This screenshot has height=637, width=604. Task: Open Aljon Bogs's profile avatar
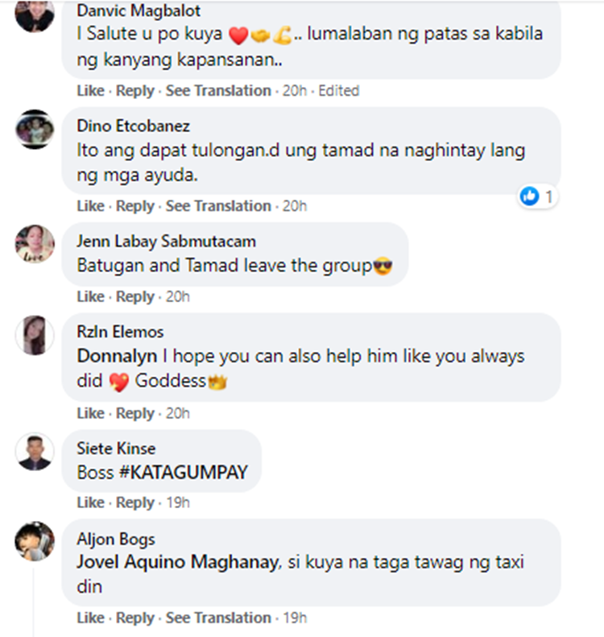pos(35,541)
